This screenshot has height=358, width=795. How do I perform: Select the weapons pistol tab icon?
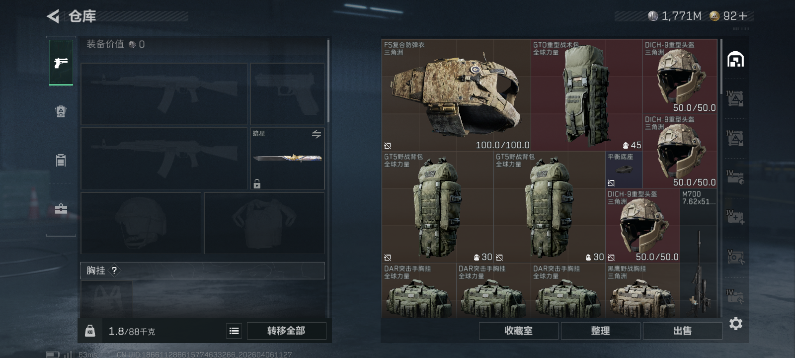click(x=61, y=63)
